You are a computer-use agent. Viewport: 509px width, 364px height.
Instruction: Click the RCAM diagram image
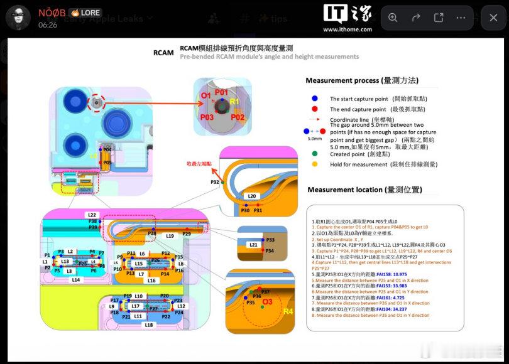pos(256,200)
